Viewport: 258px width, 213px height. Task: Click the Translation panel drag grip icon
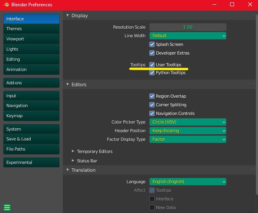[253, 170]
